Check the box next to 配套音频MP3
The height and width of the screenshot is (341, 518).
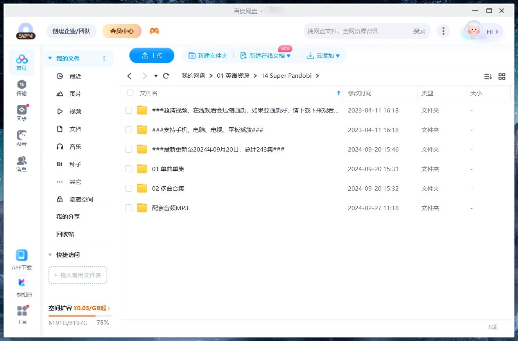coord(129,208)
